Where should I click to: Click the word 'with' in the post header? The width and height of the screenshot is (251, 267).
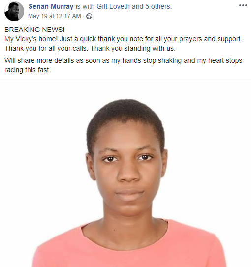pyautogui.click(x=89, y=6)
